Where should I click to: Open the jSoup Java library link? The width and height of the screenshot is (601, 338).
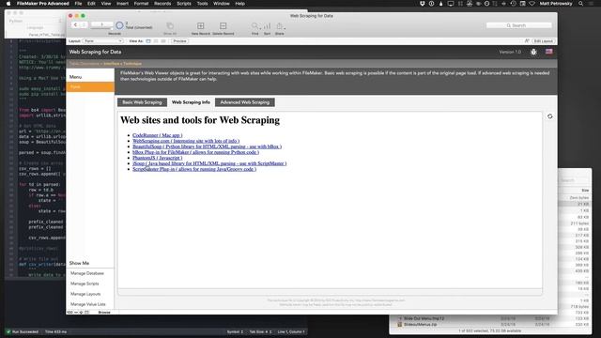(x=209, y=163)
